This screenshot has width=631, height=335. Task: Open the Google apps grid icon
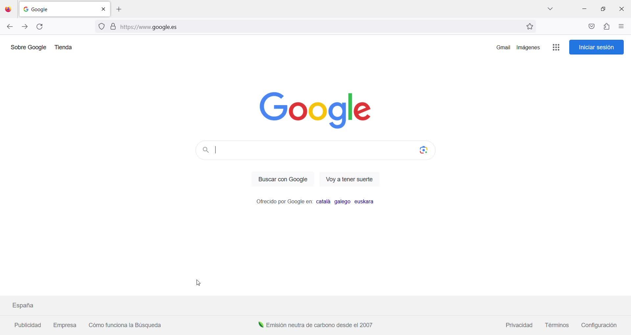point(556,47)
